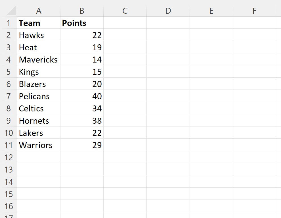
Task: Select the cell containing 29
Action: (82, 145)
